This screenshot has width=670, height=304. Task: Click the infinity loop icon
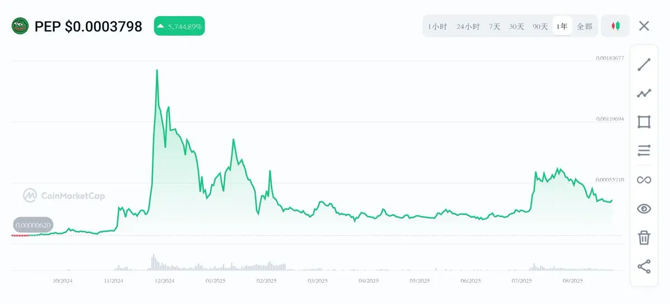pos(644,180)
